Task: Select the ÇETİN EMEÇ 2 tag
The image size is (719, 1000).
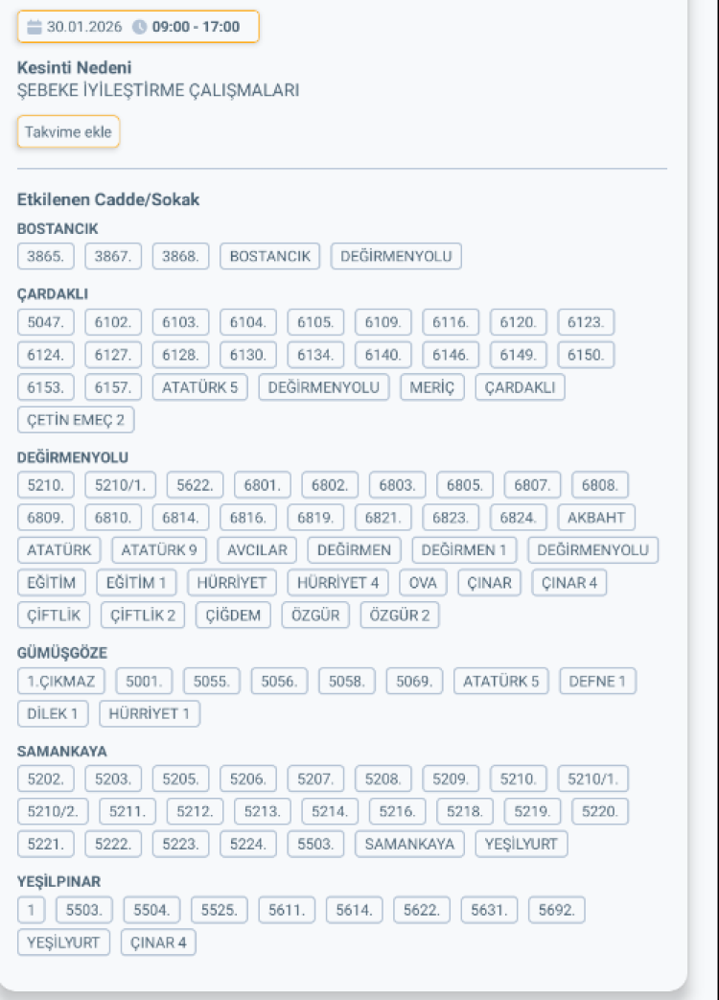Action: click(x=76, y=420)
